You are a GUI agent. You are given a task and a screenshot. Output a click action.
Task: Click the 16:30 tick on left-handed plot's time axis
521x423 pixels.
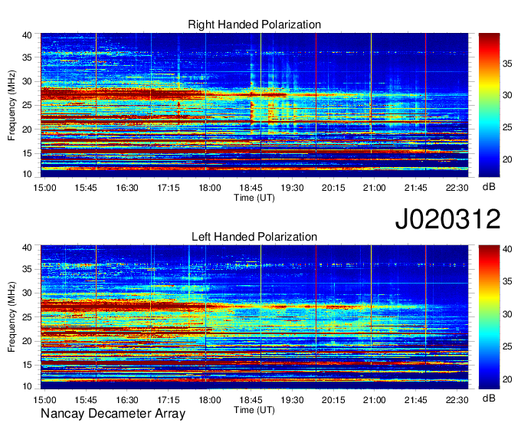coord(127,400)
